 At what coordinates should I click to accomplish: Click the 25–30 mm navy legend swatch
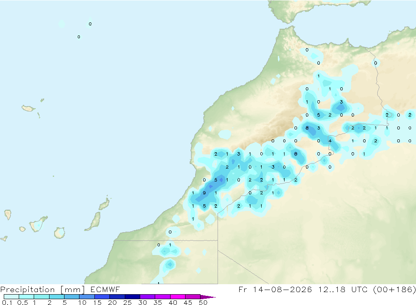pyautogui.click(x=132, y=297)
